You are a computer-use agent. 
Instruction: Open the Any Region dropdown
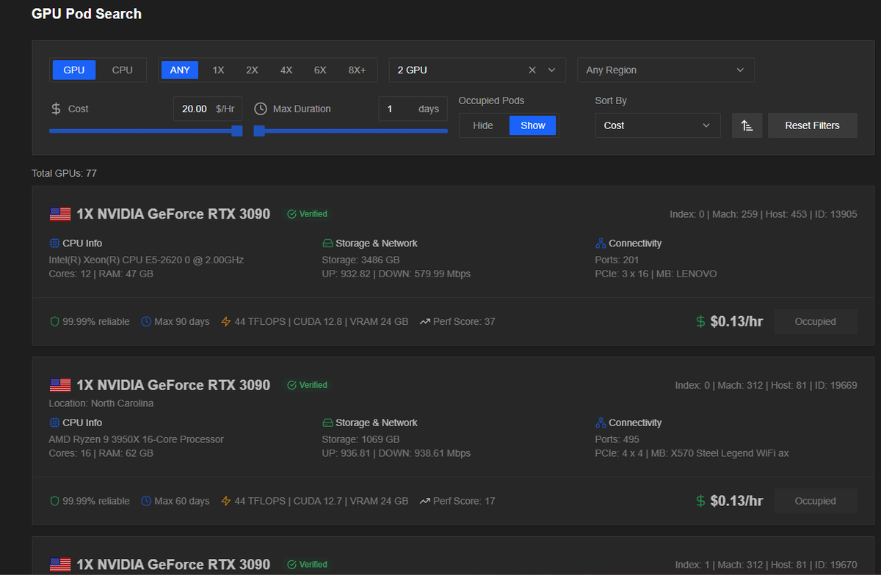click(666, 70)
